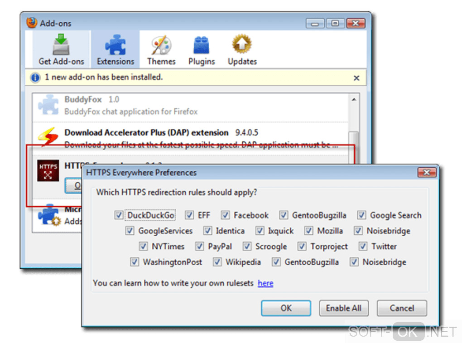Uncheck the Torproject rule

(x=302, y=246)
